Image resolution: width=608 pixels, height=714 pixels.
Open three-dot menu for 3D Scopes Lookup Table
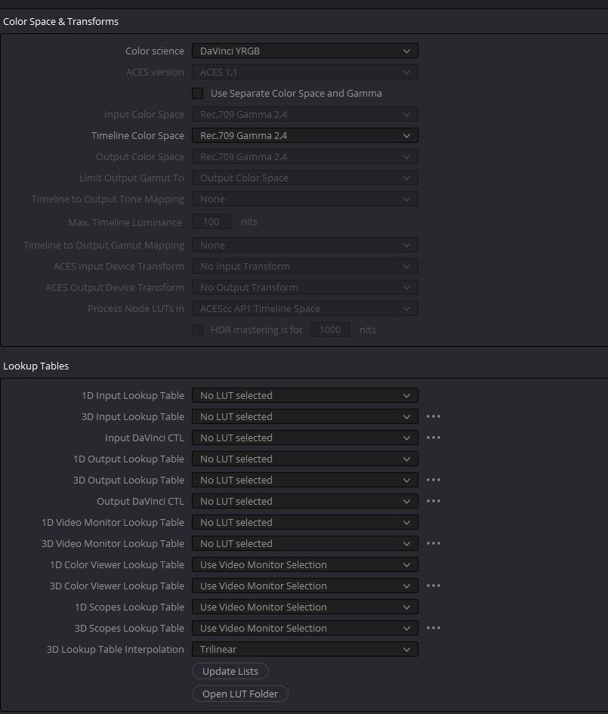(x=433, y=628)
